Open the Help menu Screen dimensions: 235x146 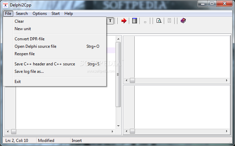click(68, 14)
